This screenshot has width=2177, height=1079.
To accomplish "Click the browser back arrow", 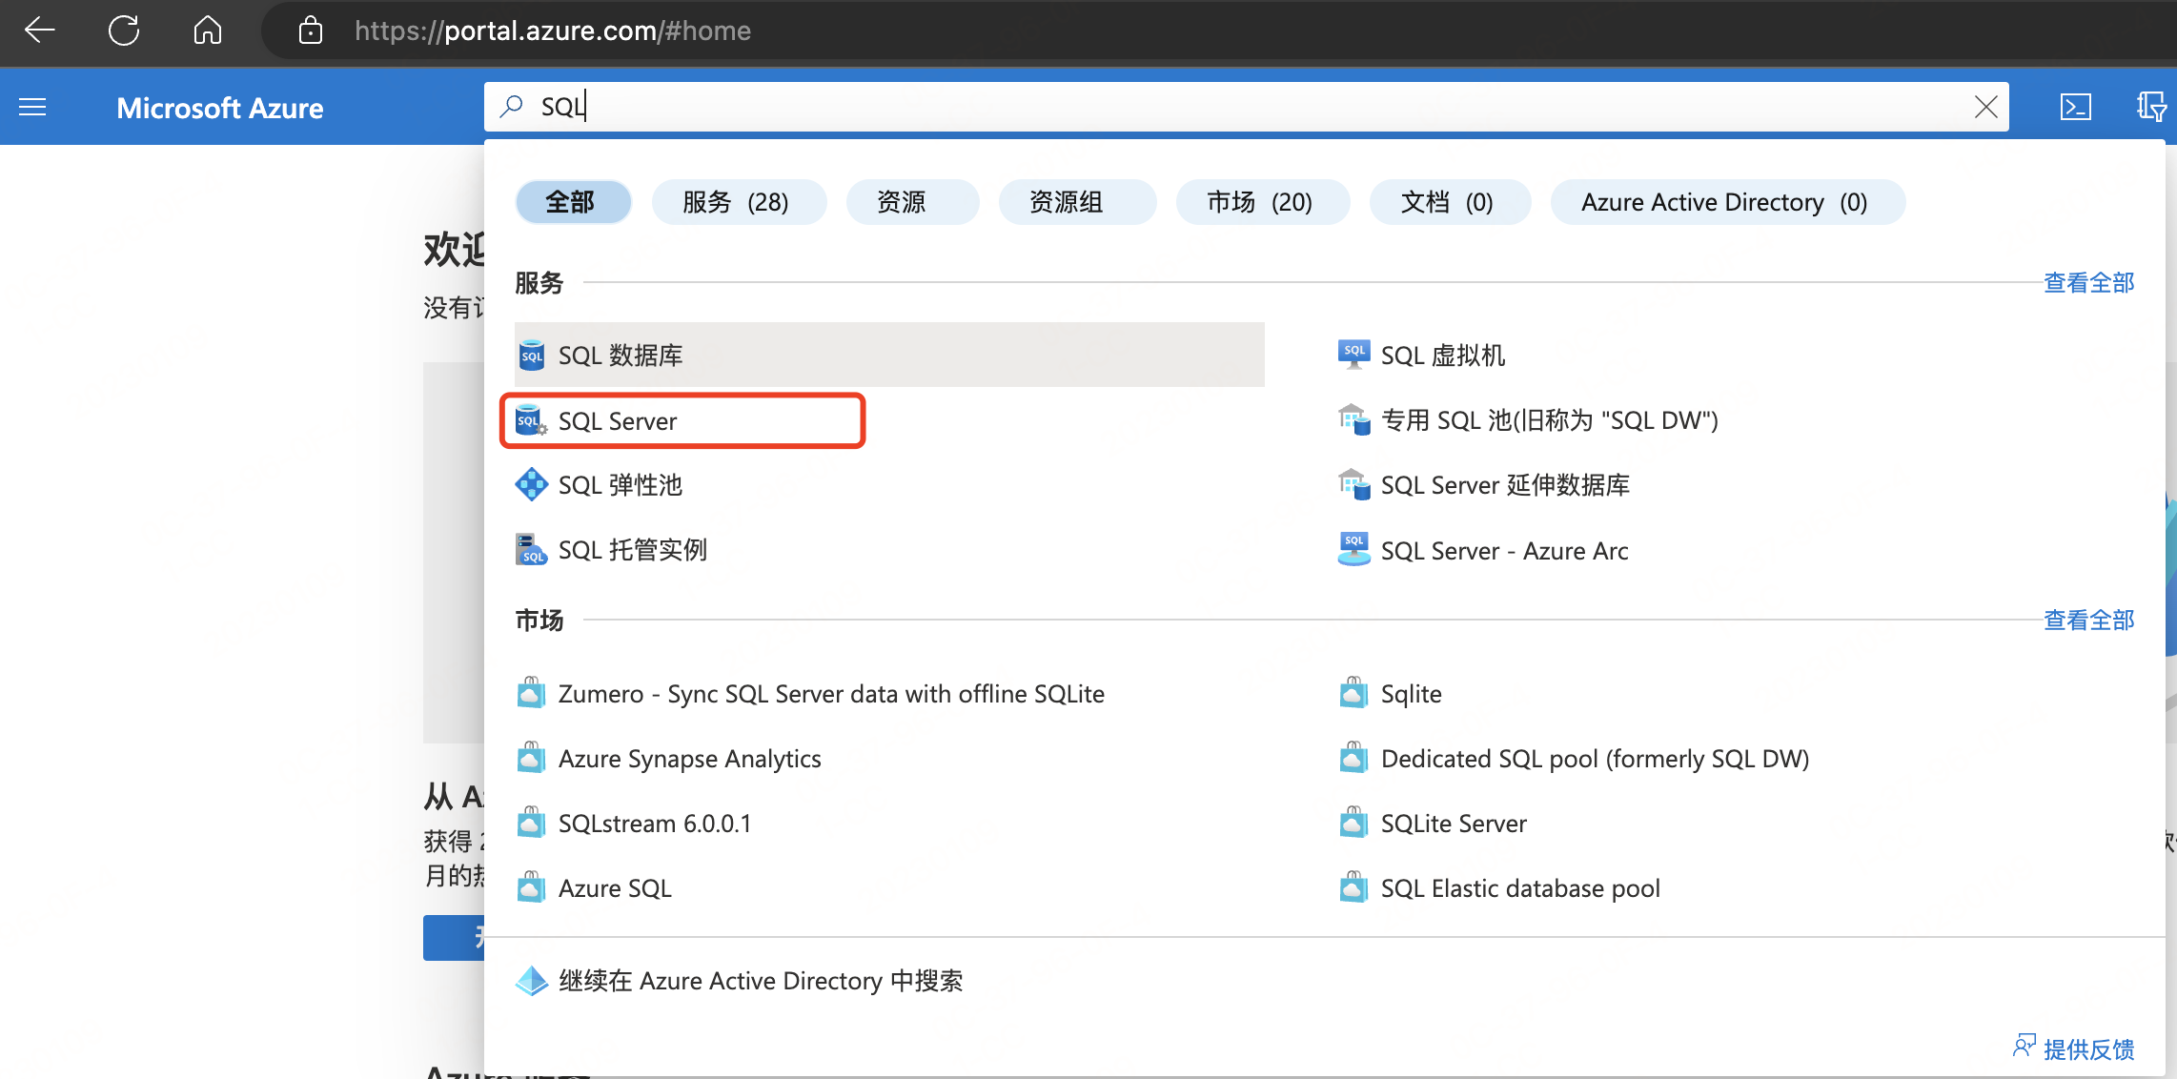I will click(40, 31).
